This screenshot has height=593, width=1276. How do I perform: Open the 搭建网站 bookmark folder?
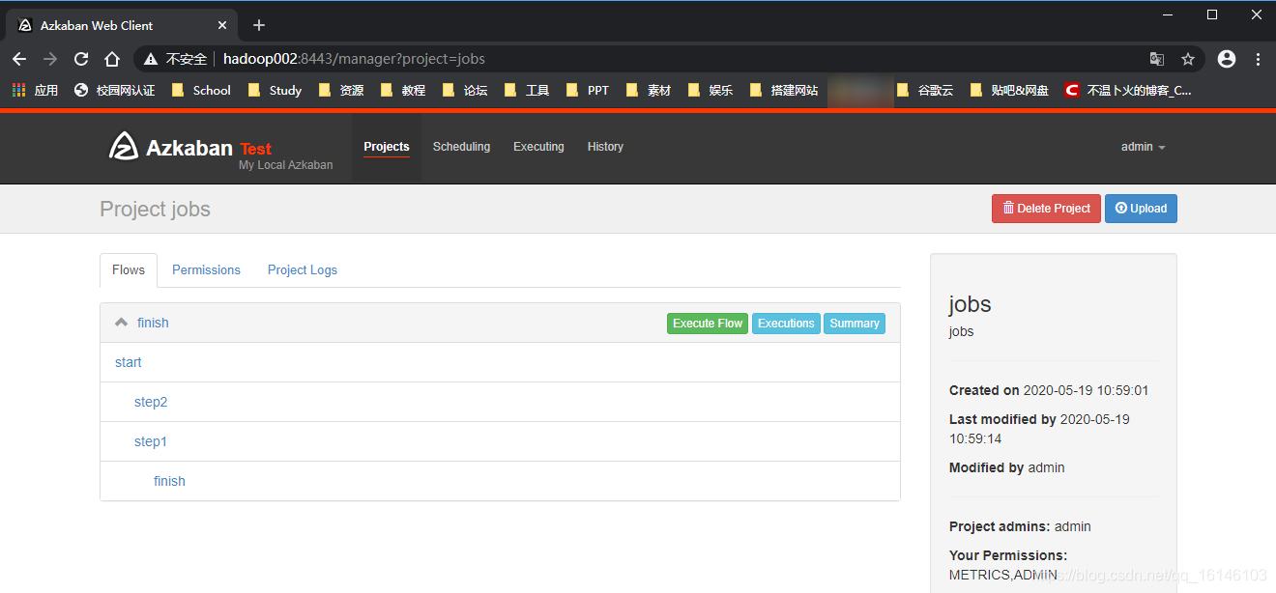click(x=784, y=90)
